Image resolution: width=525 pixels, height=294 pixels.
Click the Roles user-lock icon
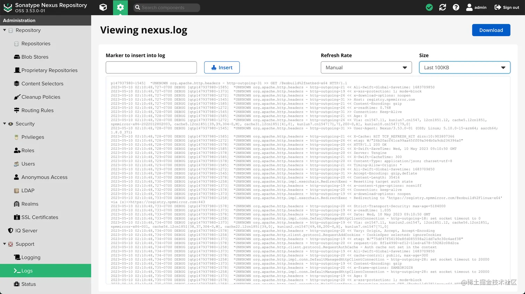[17, 150]
